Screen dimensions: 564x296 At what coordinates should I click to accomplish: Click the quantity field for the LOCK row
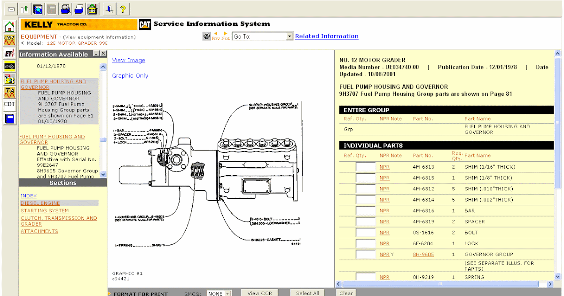click(365, 243)
